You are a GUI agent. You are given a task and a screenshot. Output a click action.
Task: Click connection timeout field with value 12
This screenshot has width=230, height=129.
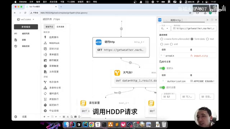[169, 97]
